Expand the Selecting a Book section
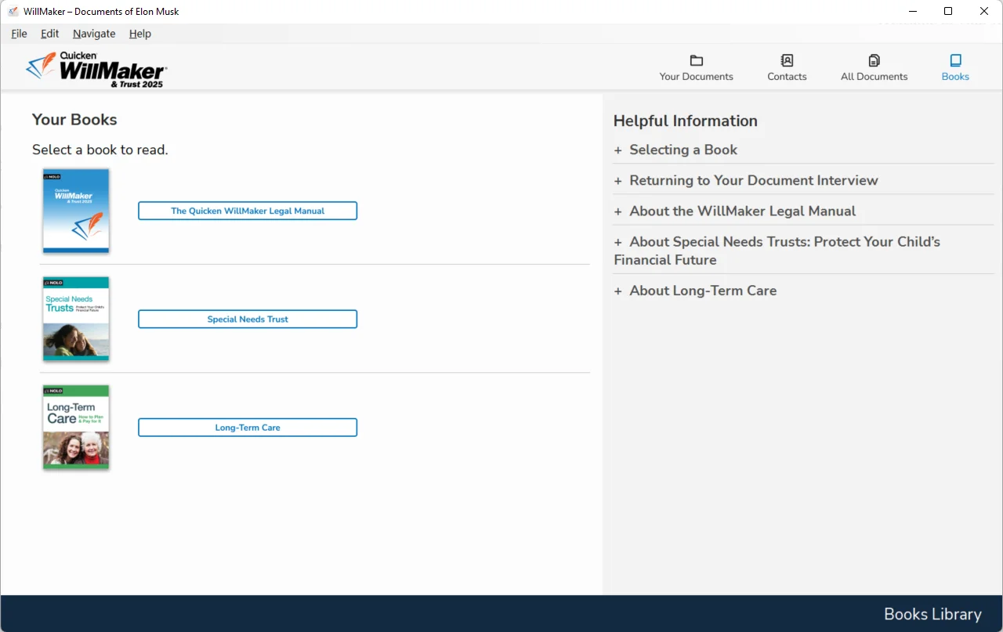Image resolution: width=1003 pixels, height=632 pixels. [x=683, y=150]
